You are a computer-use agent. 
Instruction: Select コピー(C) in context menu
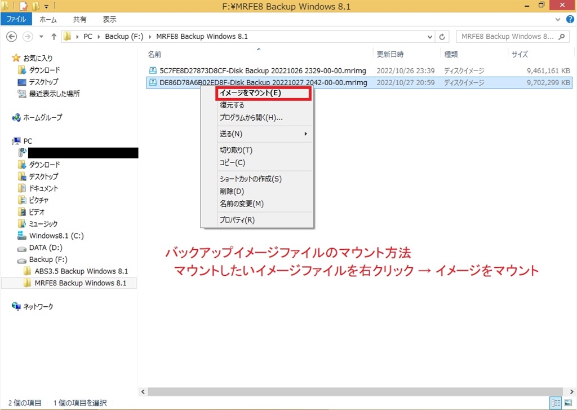click(232, 163)
